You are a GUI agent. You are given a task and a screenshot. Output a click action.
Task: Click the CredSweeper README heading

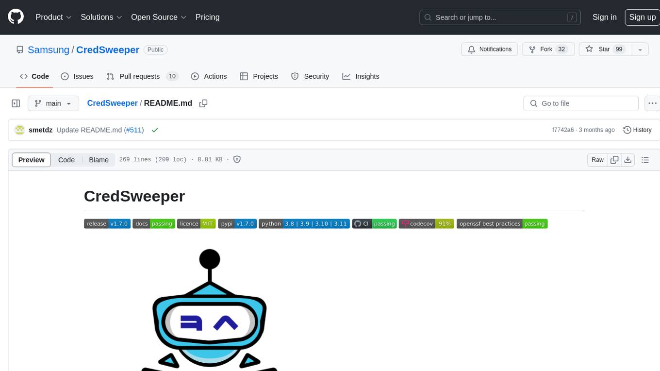(134, 196)
